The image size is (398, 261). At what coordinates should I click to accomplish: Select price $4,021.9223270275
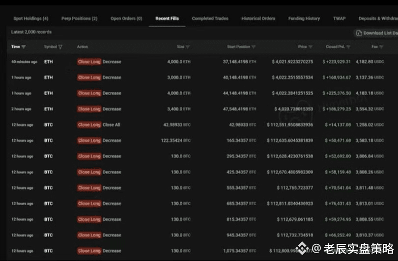click(x=292, y=62)
